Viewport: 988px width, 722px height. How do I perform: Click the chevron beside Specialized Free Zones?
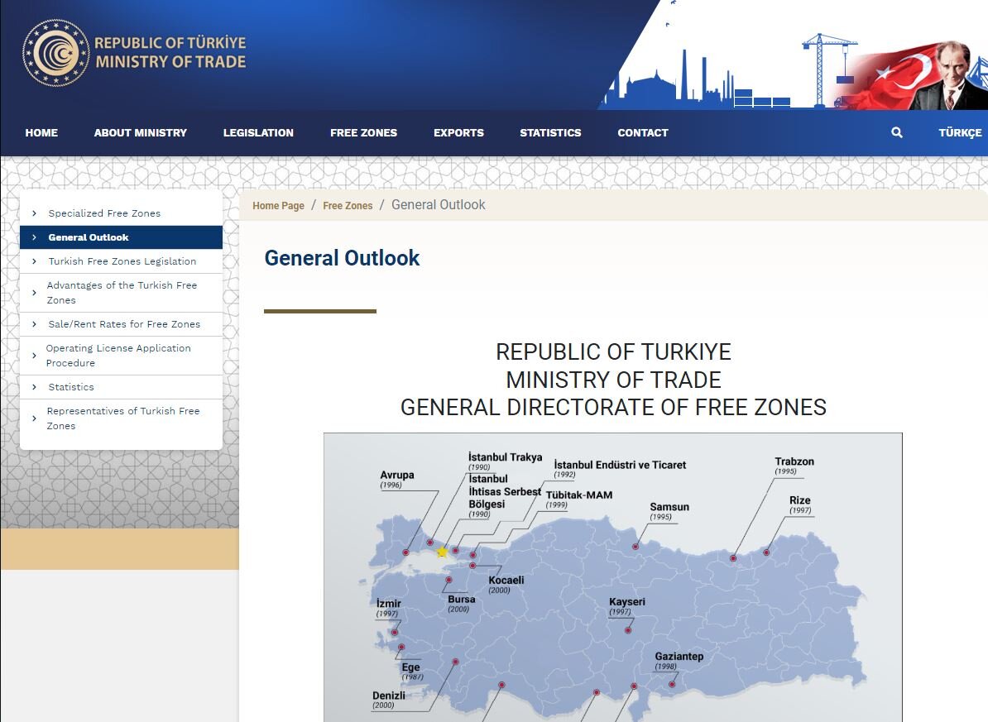(34, 213)
